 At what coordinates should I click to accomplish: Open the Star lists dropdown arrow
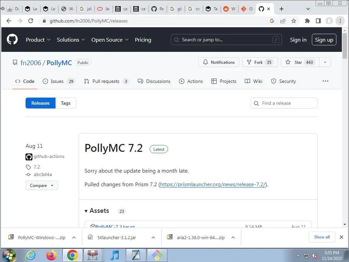(325, 62)
